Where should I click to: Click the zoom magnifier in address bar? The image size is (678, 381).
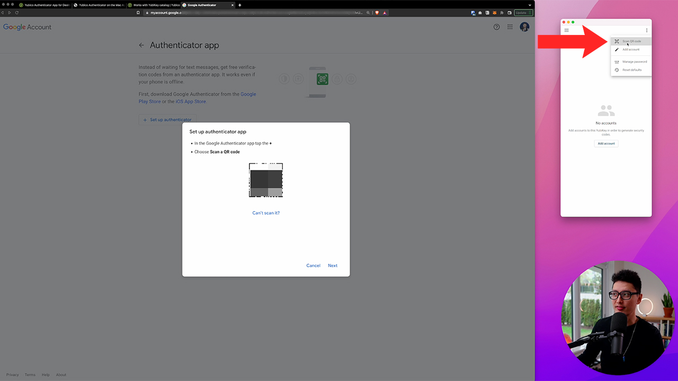coord(368,12)
